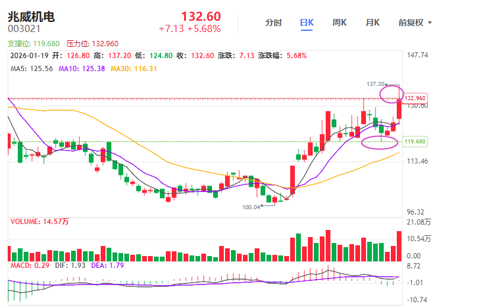Click the low price 124.80 in header
Screen dimensions: 485x307
pyautogui.click(x=161, y=56)
